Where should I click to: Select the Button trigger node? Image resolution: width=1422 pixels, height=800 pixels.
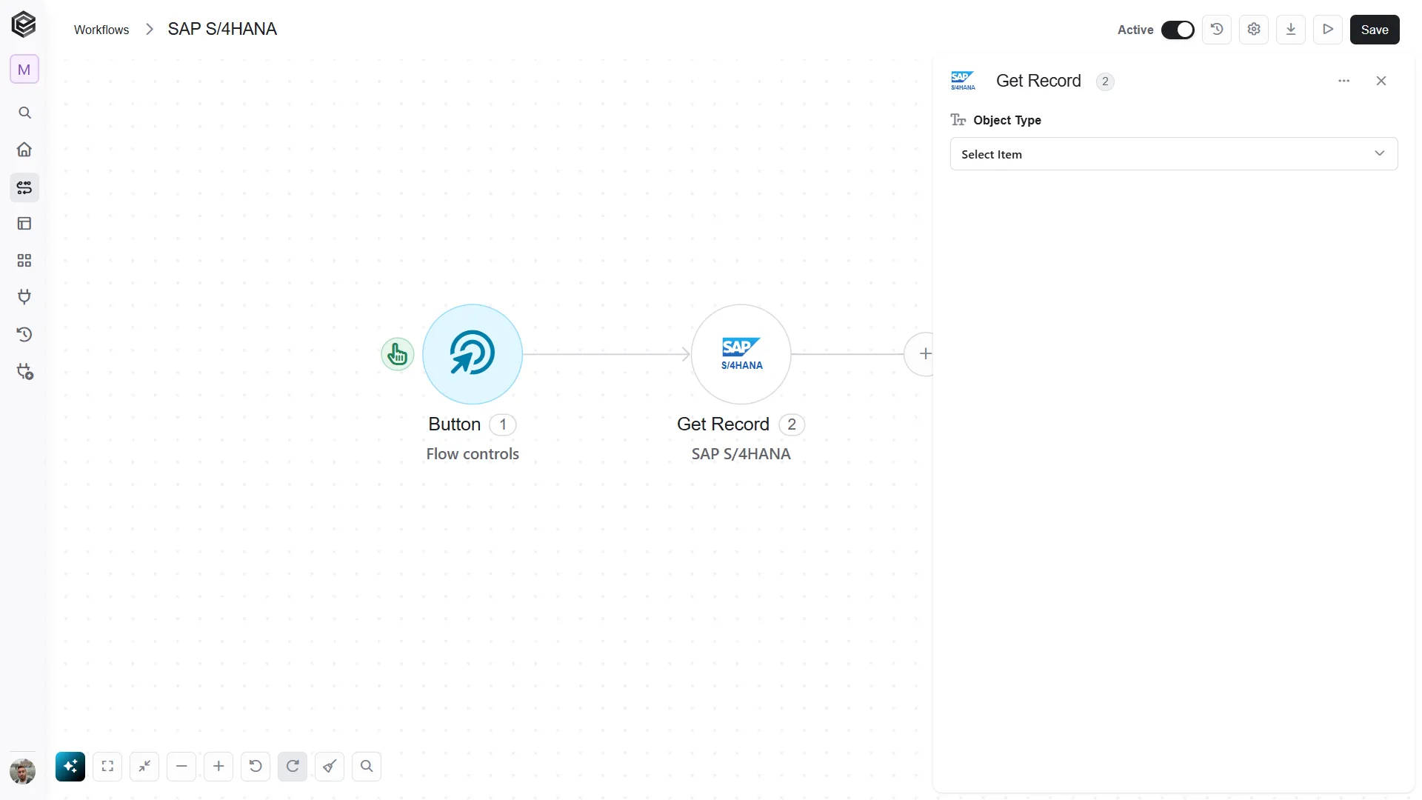point(473,354)
